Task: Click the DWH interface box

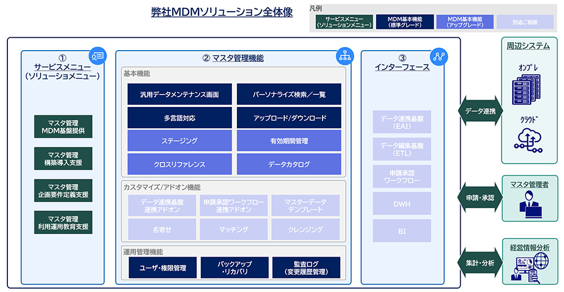Action: pos(402,204)
